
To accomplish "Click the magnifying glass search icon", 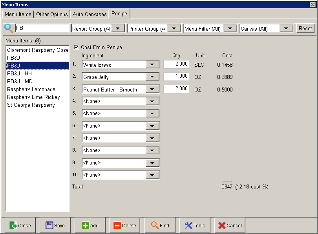I will point(9,28).
